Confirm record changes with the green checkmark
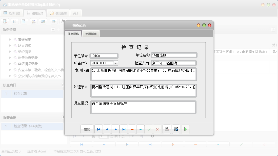Image resolution: width=278 pixels, height=156 pixels. click(x=149, y=129)
